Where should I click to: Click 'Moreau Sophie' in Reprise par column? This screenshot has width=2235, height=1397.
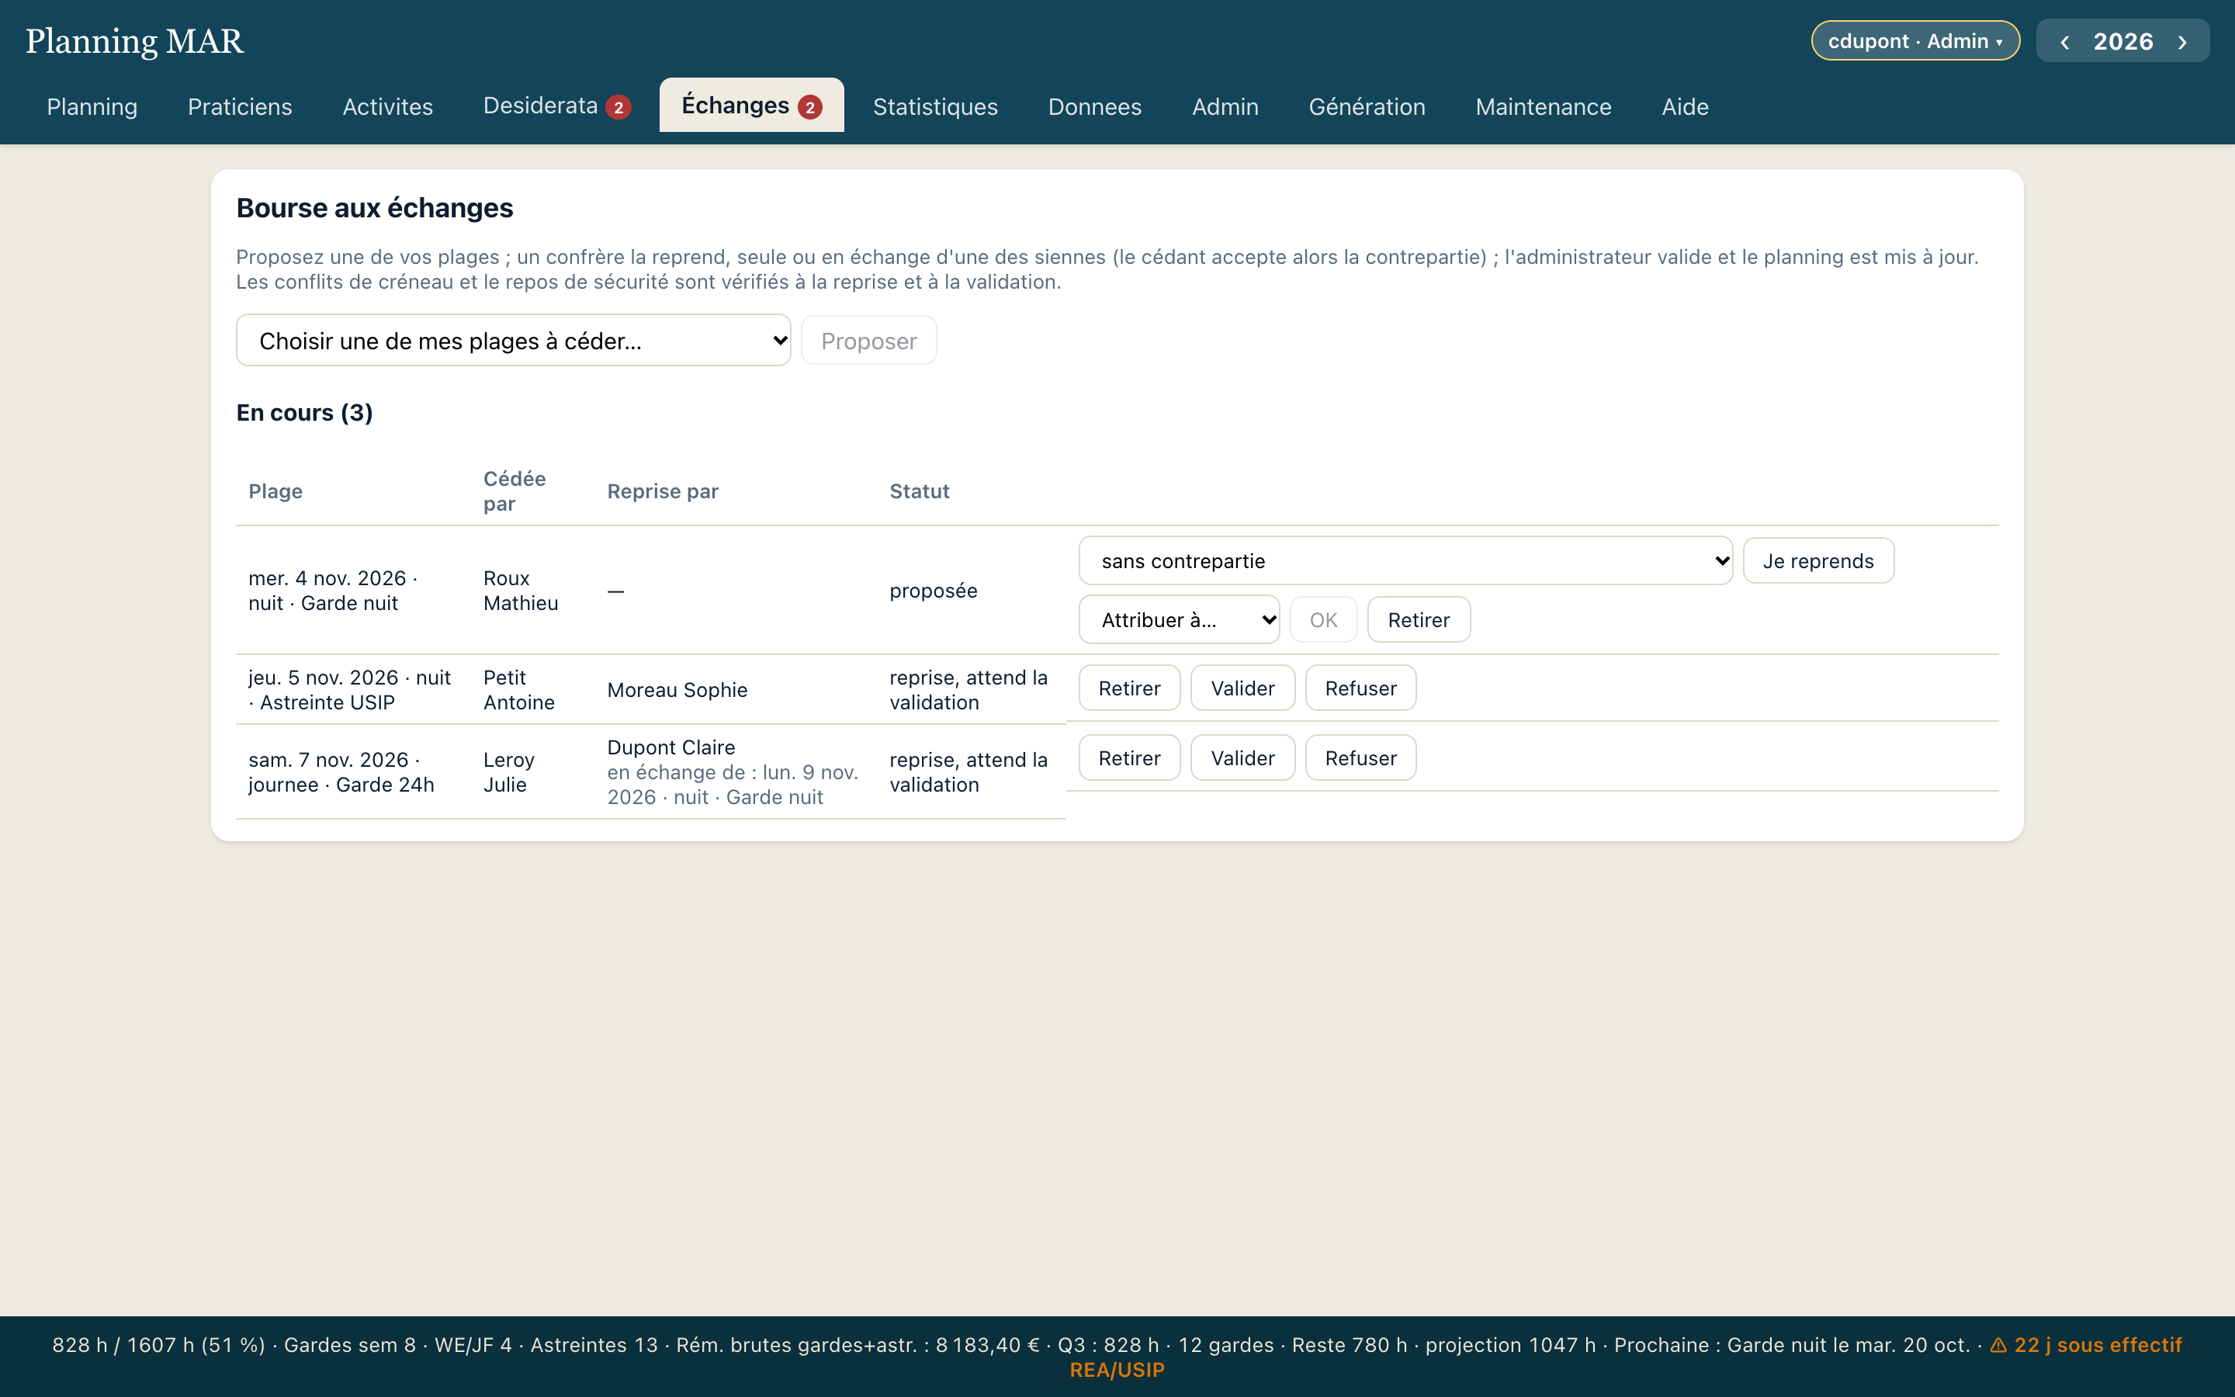tap(677, 690)
